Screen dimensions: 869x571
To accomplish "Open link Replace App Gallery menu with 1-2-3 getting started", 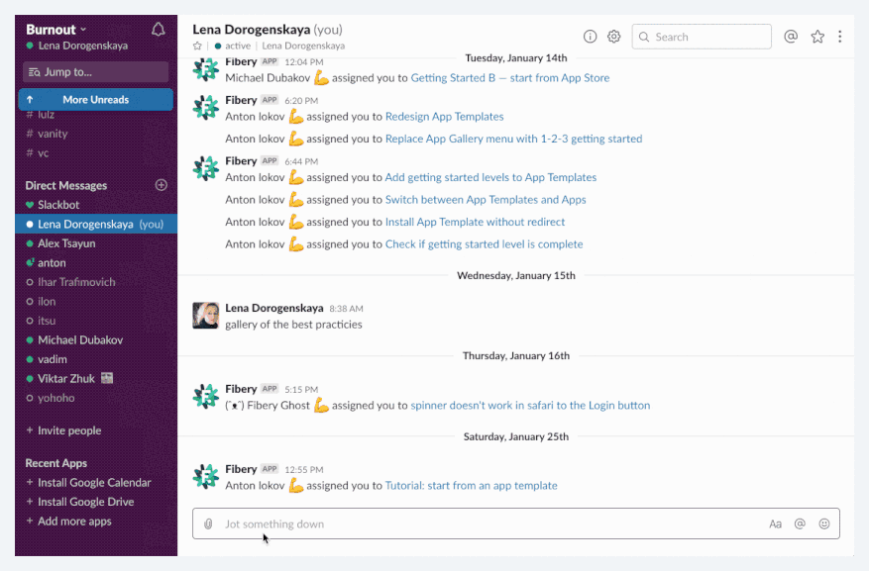I will (513, 139).
